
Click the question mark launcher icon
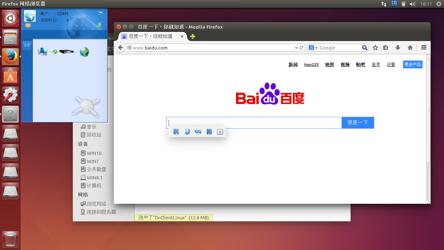point(10,114)
